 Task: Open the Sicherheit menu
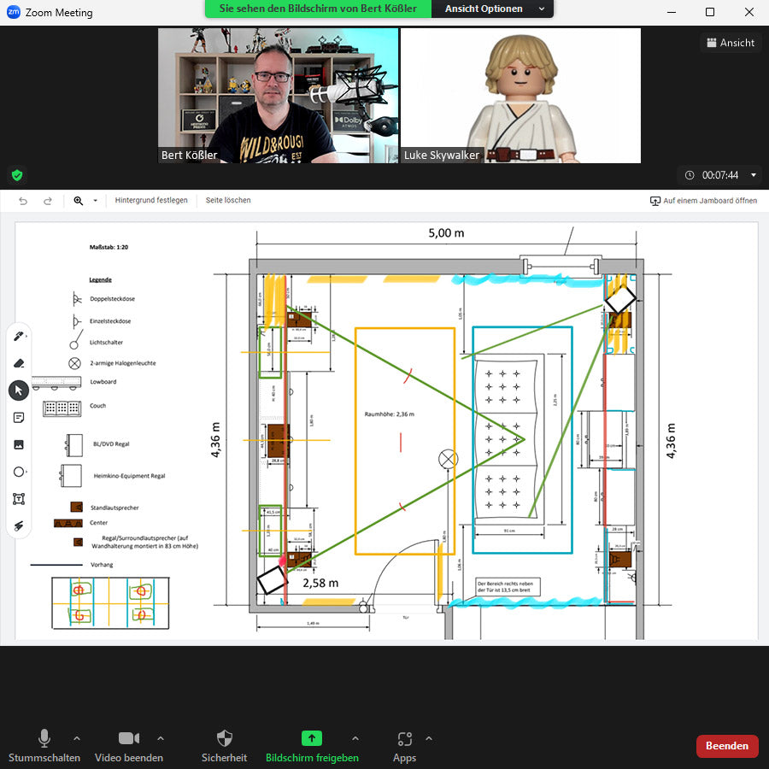(x=225, y=745)
